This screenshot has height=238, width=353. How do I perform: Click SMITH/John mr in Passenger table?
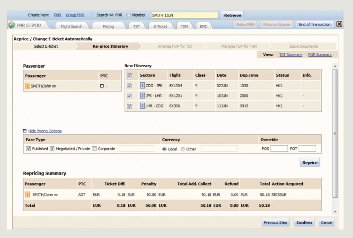44,86
